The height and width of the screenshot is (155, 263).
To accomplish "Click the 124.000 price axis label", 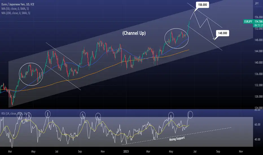I will coord(258,108).
